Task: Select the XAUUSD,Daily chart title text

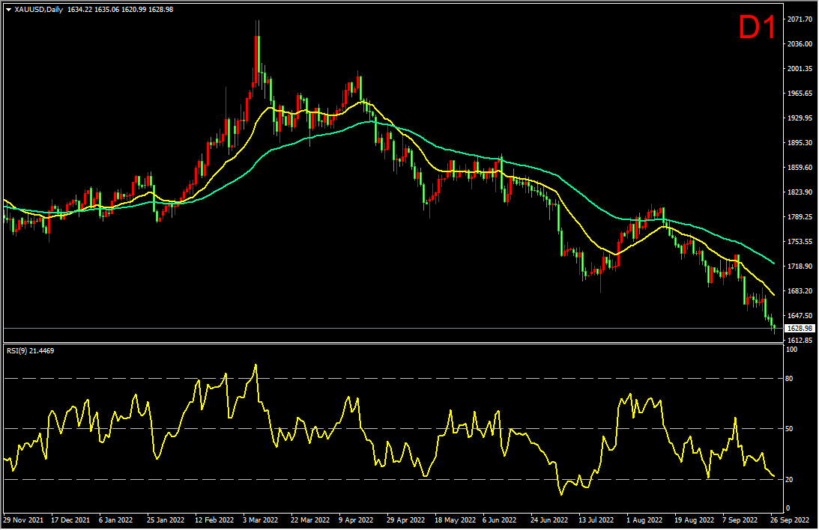Action: pos(39,10)
